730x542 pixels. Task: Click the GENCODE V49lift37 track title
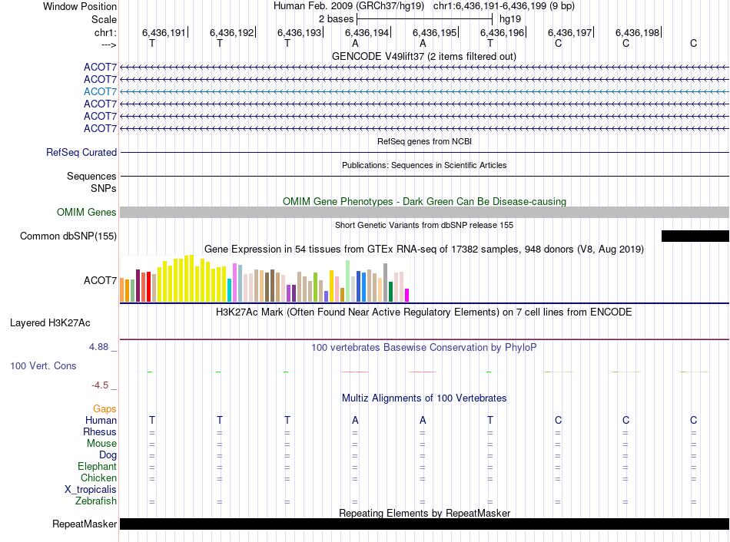[x=423, y=57]
